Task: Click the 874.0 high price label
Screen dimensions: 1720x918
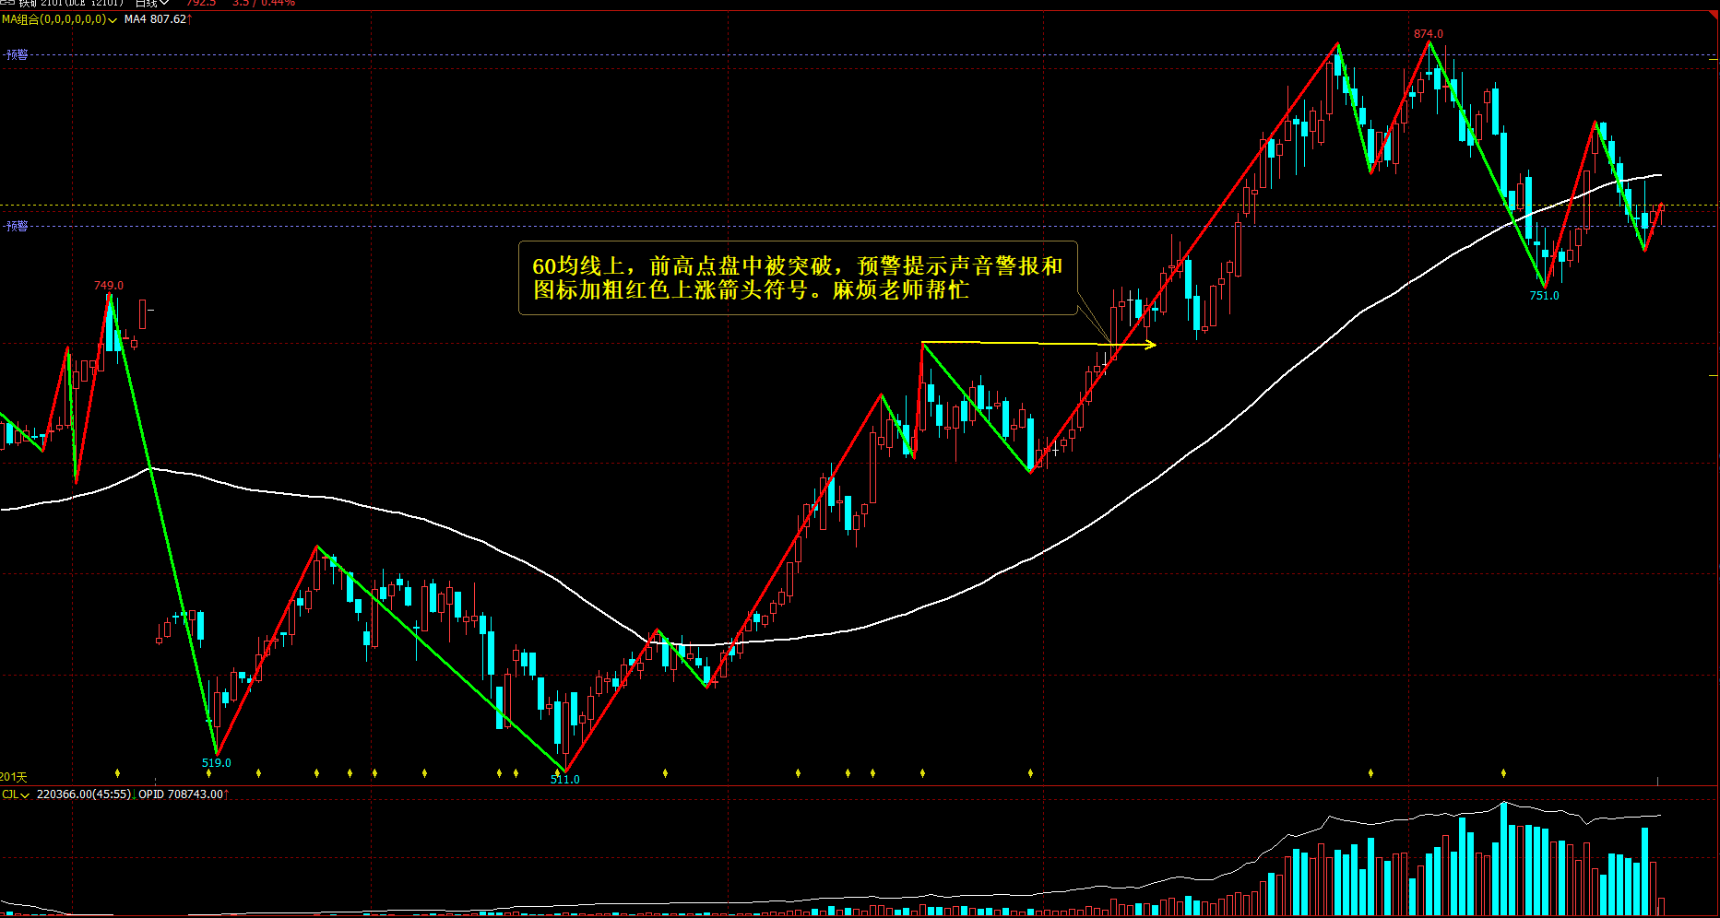Action: 1429,34
